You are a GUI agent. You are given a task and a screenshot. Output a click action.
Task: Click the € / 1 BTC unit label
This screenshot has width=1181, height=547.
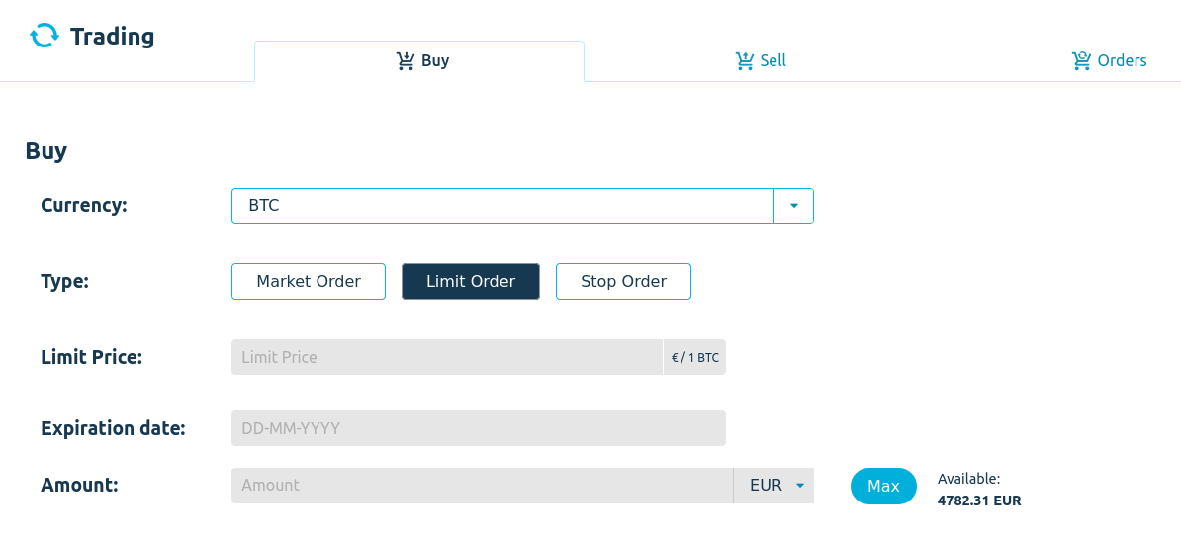(694, 357)
